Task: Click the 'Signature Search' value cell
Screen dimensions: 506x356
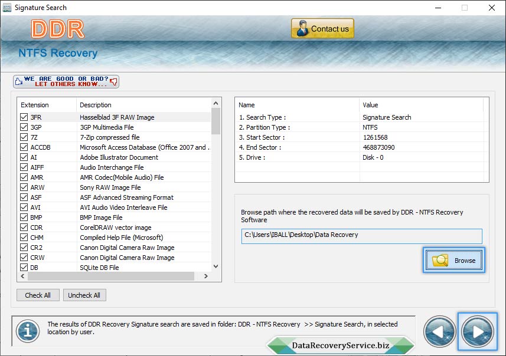Action: 387,117
